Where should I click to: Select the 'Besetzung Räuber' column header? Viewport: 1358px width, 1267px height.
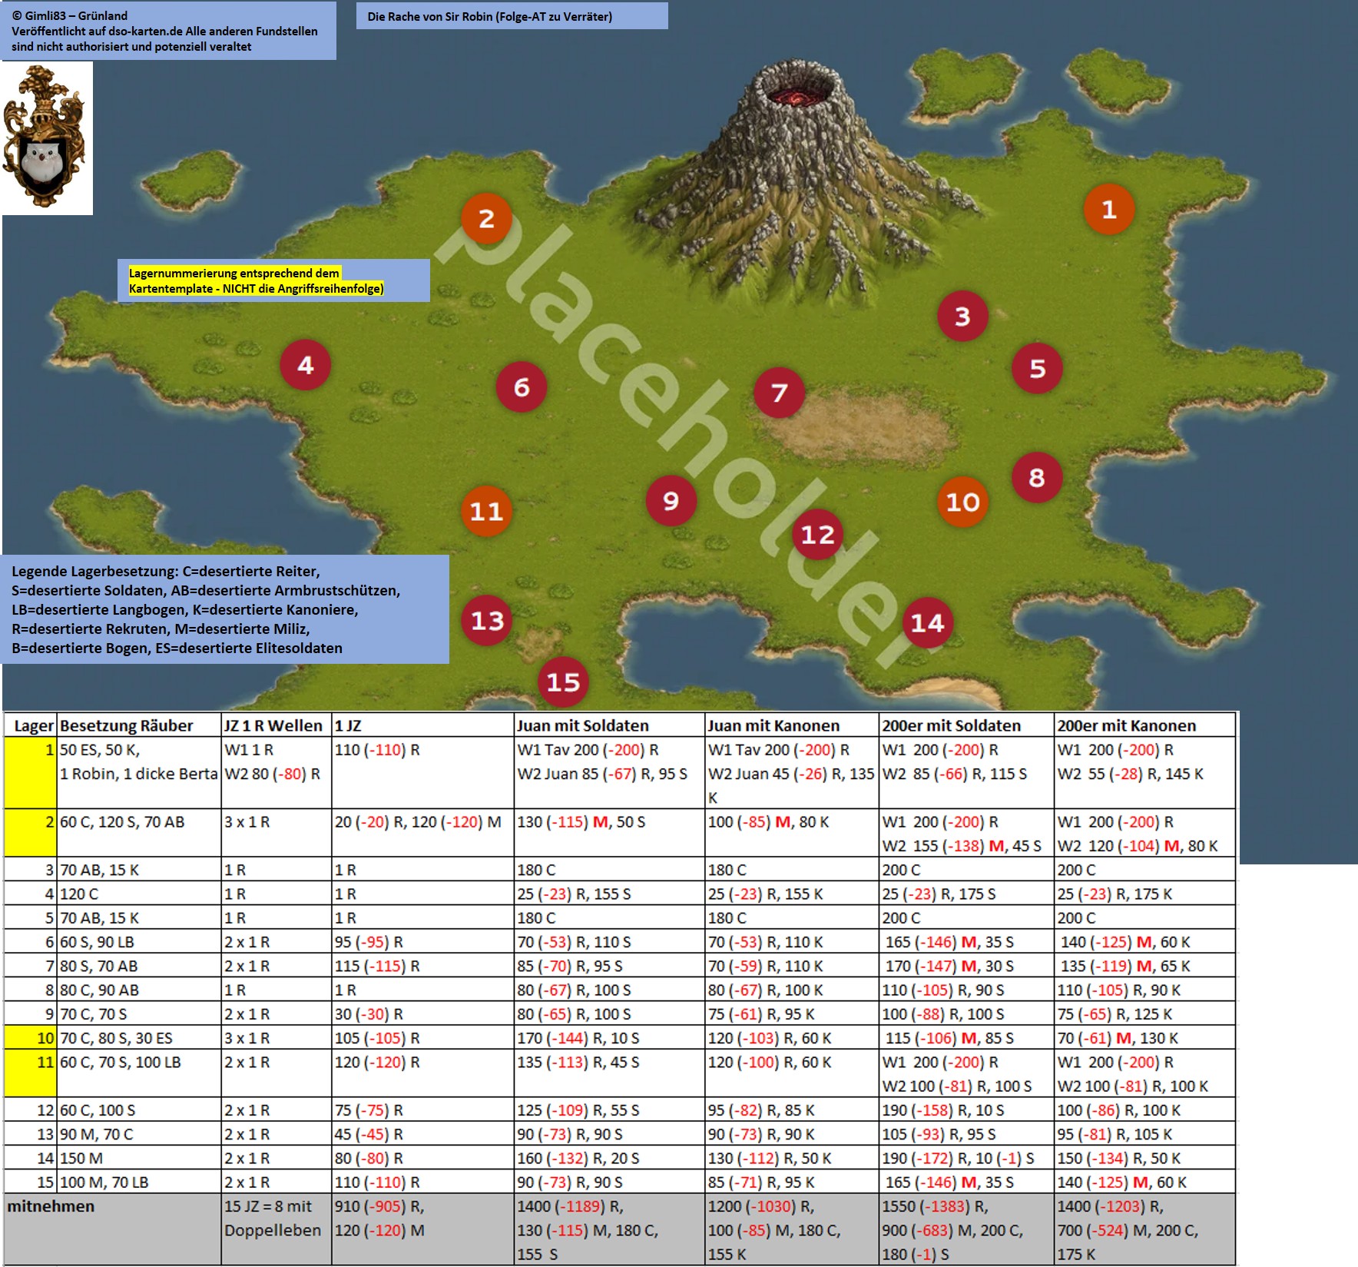127,725
